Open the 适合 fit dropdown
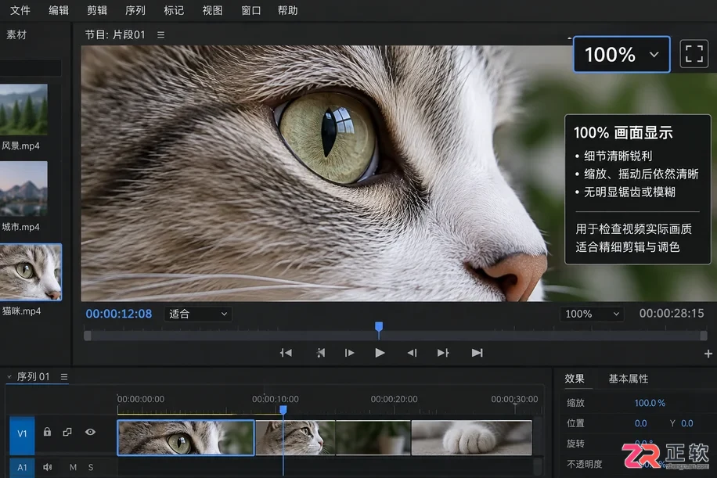The height and width of the screenshot is (478, 717). 197,314
